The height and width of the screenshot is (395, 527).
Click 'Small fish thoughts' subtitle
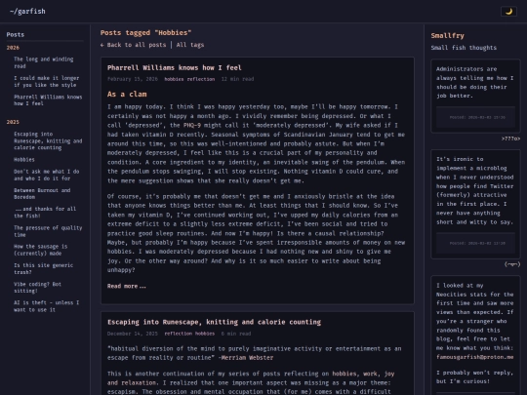tap(464, 48)
